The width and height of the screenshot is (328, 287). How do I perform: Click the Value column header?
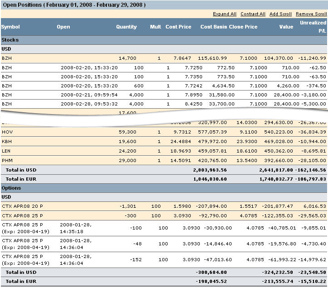pos(286,27)
